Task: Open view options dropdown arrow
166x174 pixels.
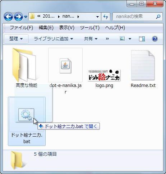Action: point(130,39)
